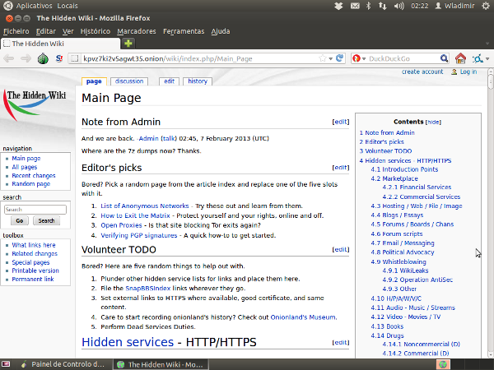
Task: Click the Bluetooth indicator icon
Action: (368, 6)
